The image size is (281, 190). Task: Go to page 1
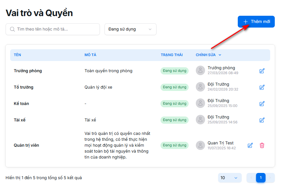261,178
